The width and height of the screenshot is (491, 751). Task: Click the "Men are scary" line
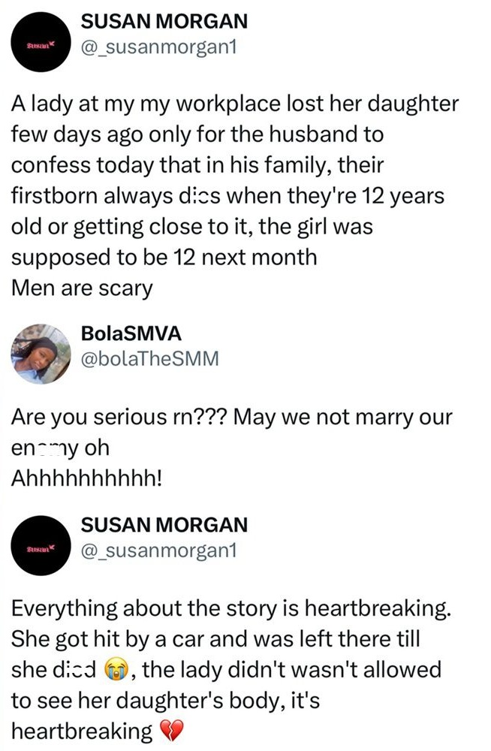click(x=81, y=286)
